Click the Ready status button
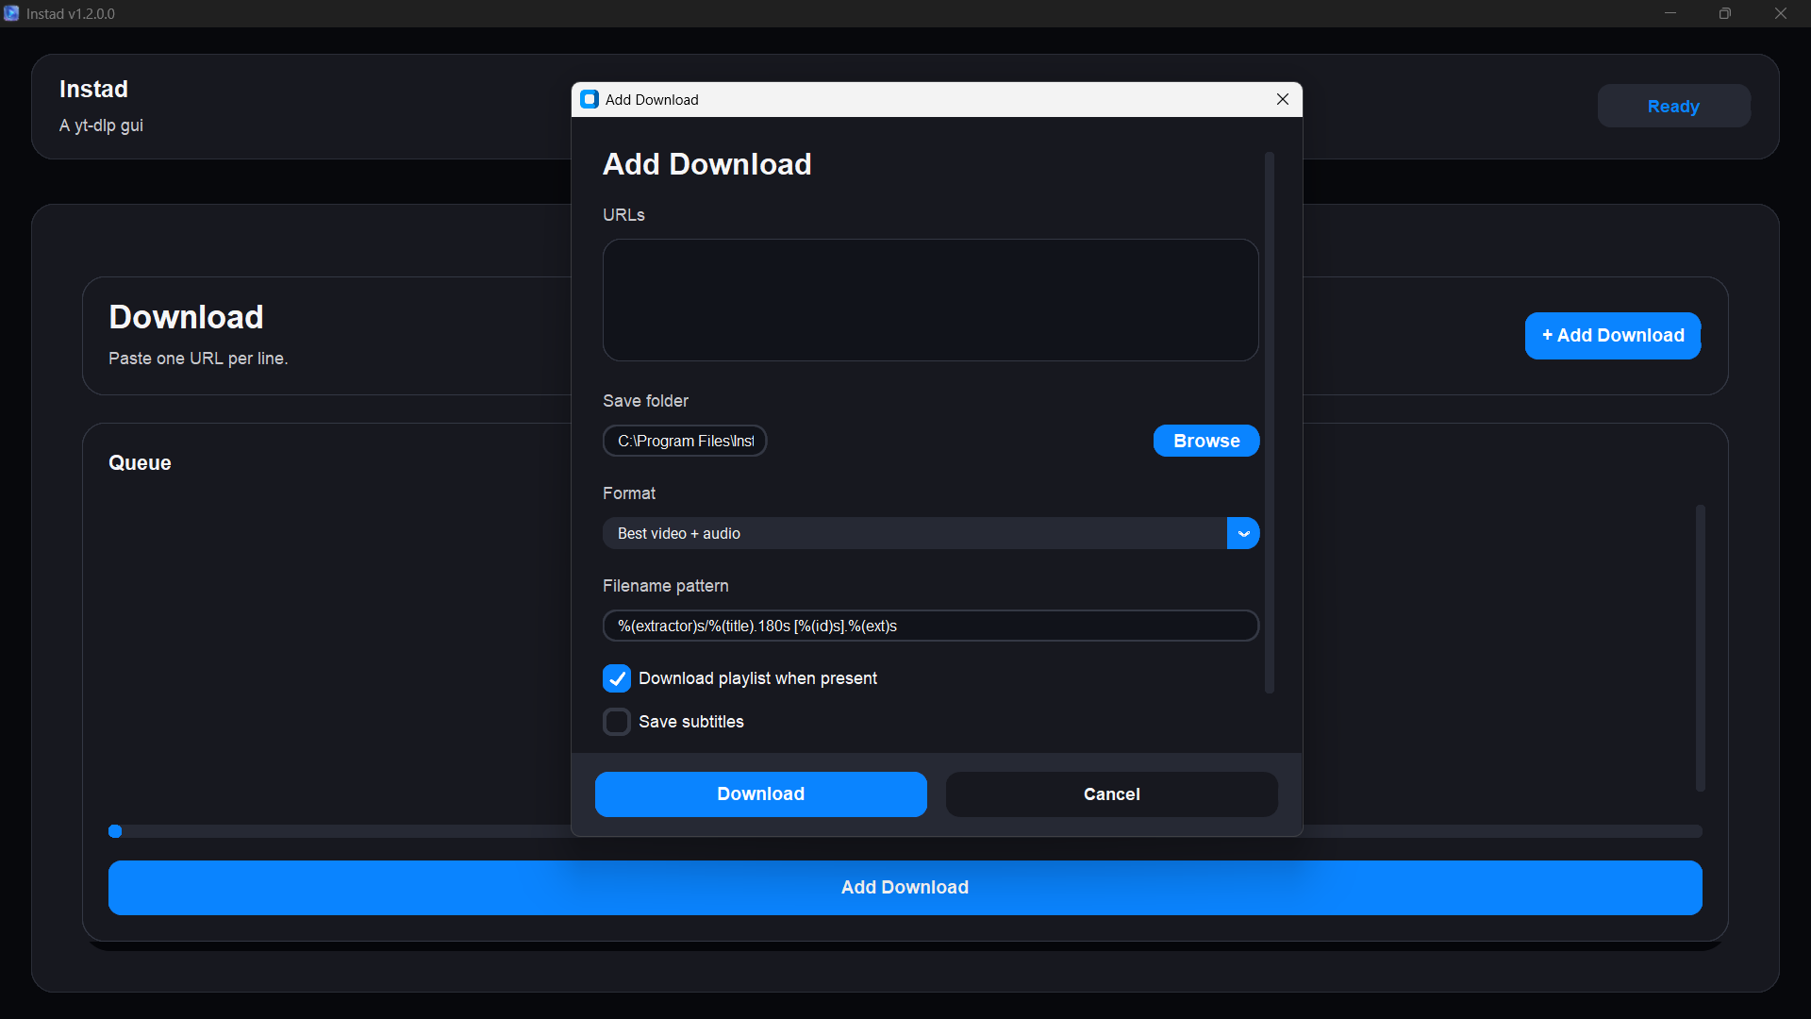The height and width of the screenshot is (1019, 1811). point(1673,106)
